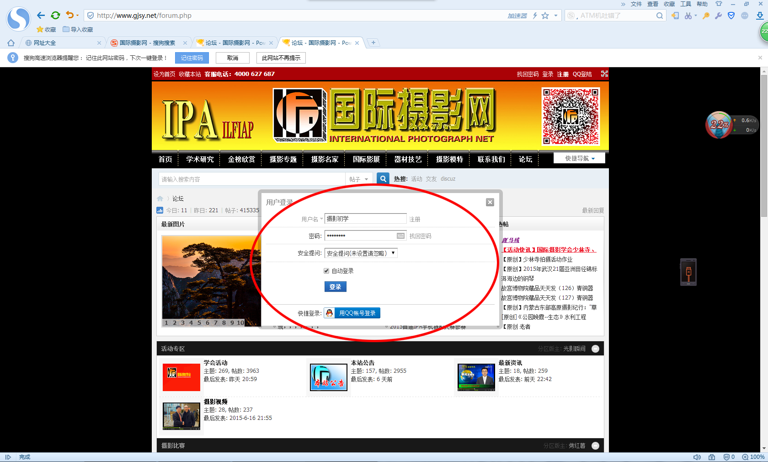The width and height of the screenshot is (768, 462).
Task: Click the fullscreen toggle icon on red top bar
Action: (x=604, y=74)
